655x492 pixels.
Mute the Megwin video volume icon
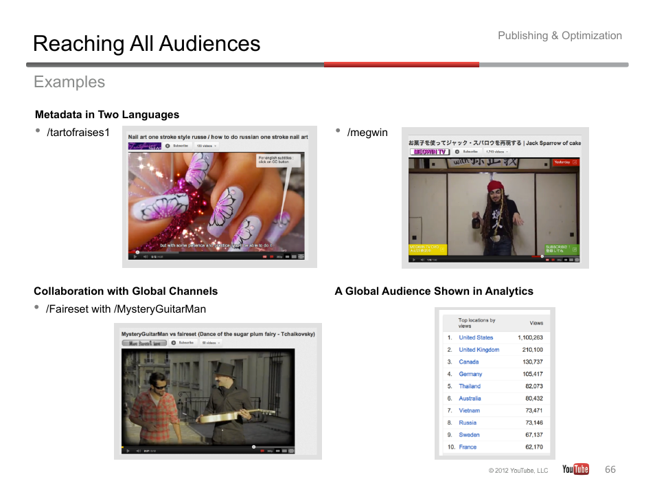[x=422, y=260]
